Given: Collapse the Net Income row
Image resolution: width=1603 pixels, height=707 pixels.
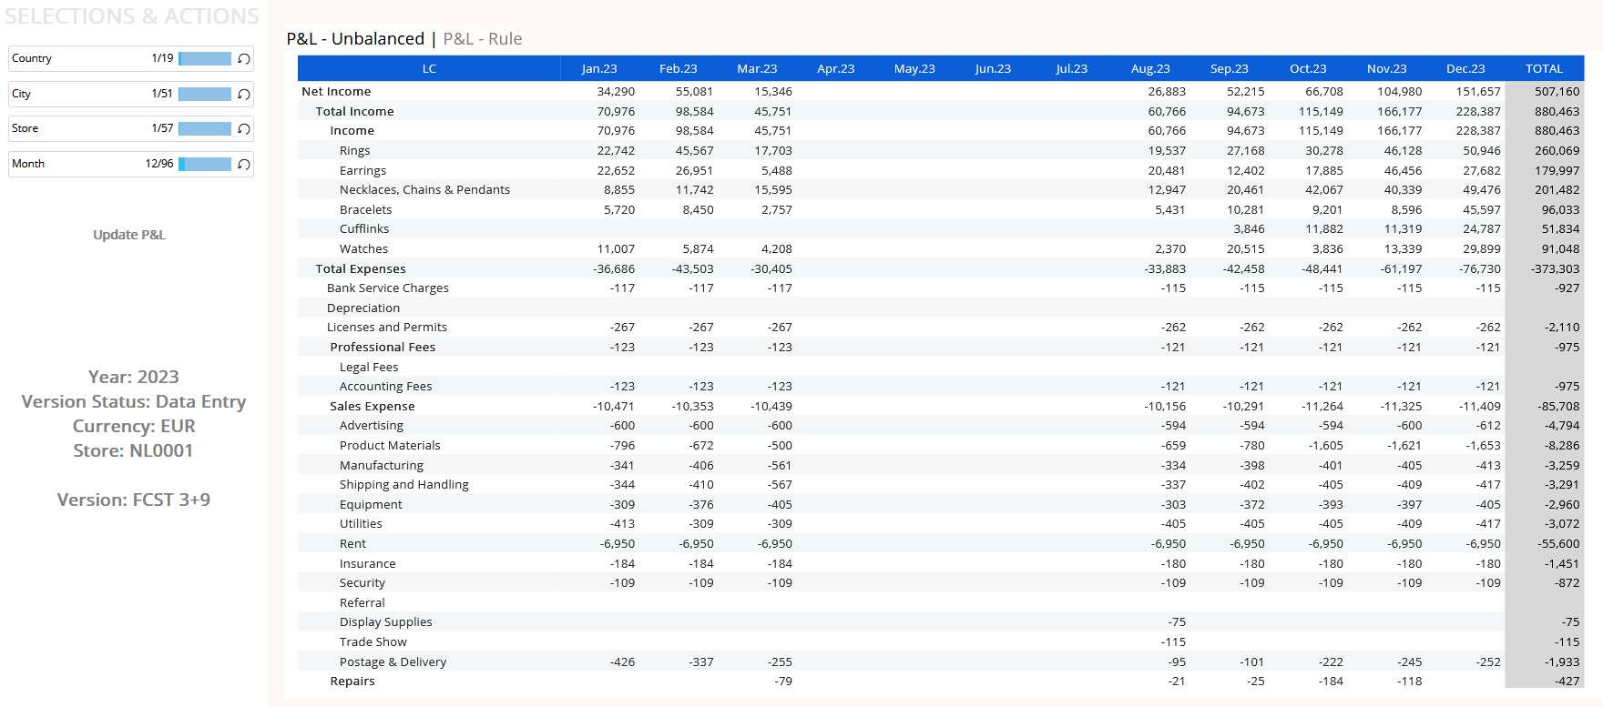Looking at the screenshot, I should coord(336,92).
